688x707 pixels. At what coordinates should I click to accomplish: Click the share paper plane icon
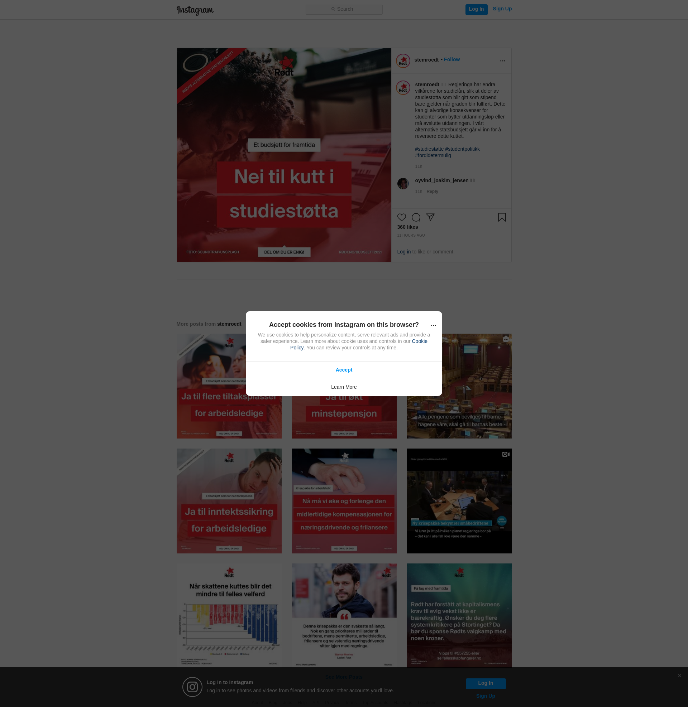pos(430,217)
